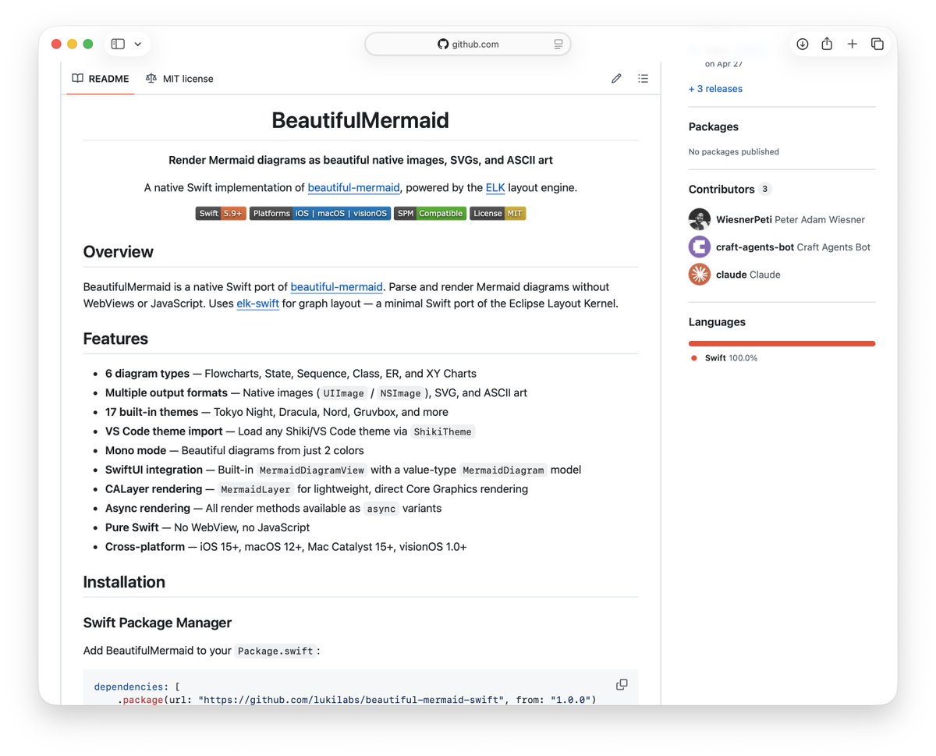Click the MermaidDiagram inline code
936x756 pixels.
tap(503, 470)
